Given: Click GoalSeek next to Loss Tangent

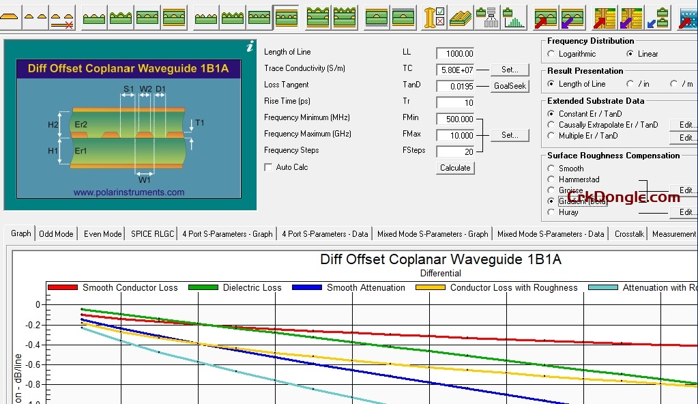Looking at the screenshot, I should (x=510, y=85).
